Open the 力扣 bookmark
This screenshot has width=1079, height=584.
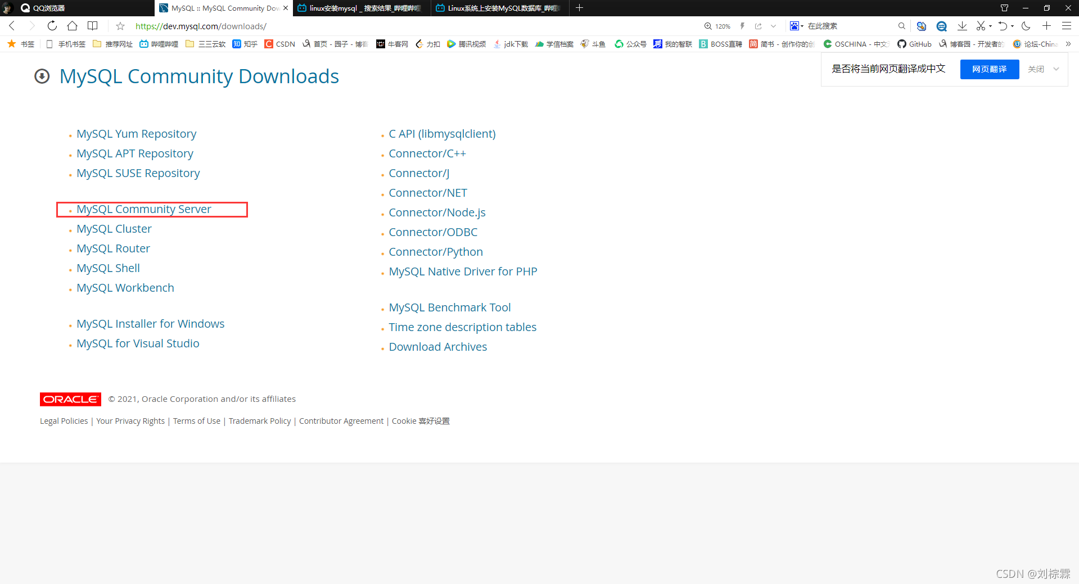(428, 44)
